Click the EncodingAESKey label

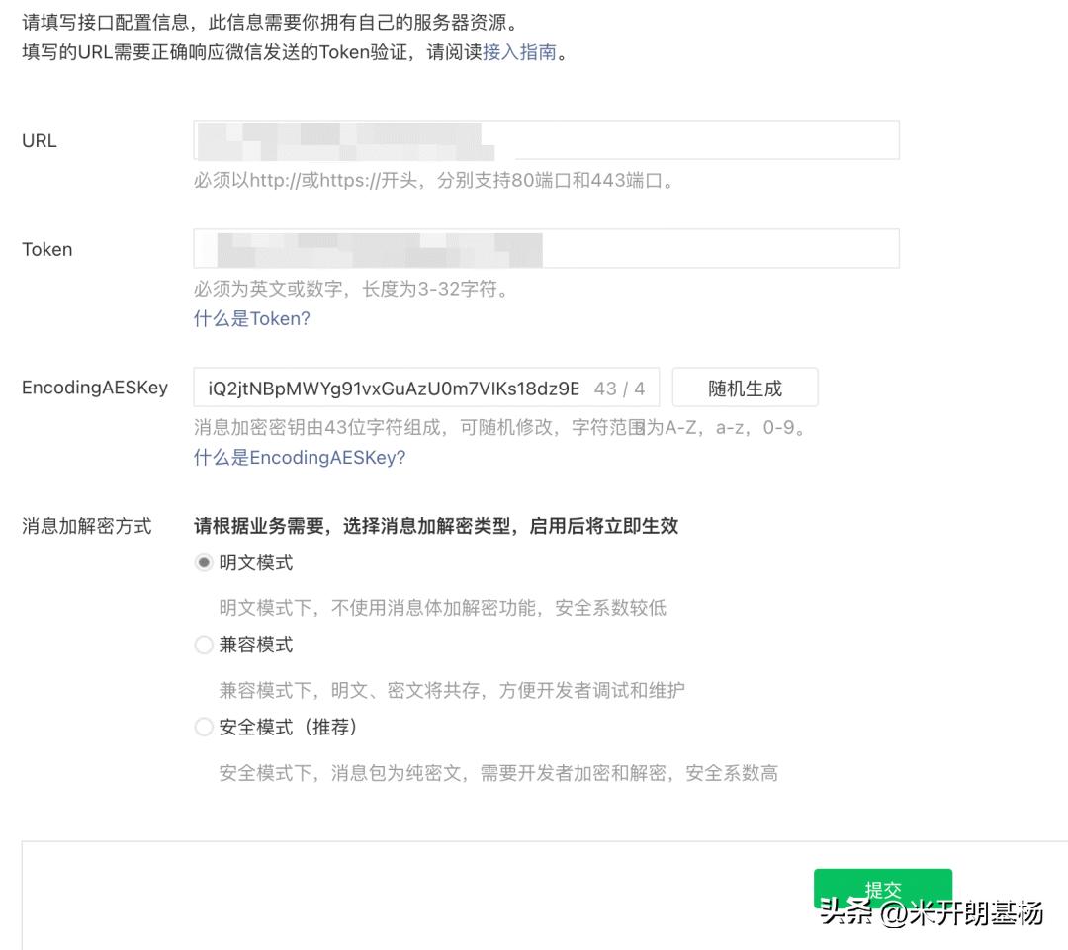[x=94, y=388]
